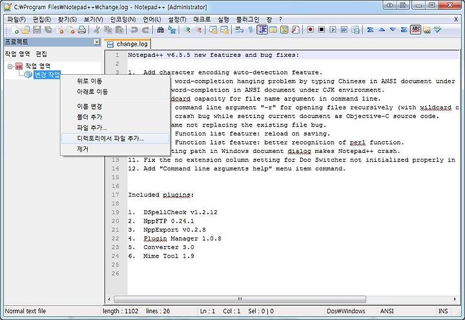The height and width of the screenshot is (320, 465).
Task: Create a new file with the New icon
Action: click(x=15, y=30)
